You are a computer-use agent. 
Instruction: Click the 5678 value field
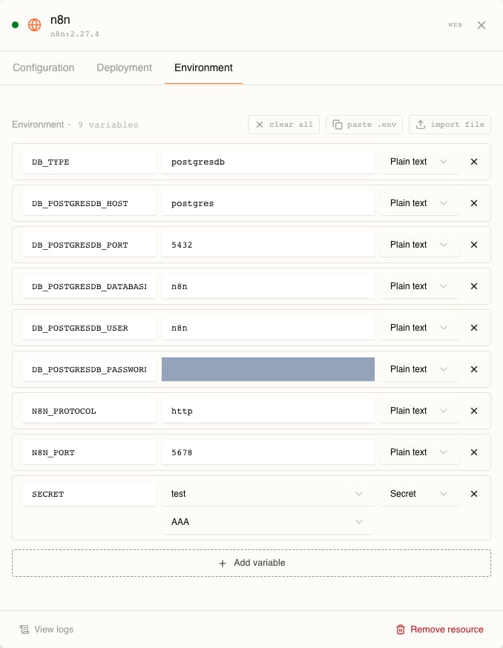268,452
